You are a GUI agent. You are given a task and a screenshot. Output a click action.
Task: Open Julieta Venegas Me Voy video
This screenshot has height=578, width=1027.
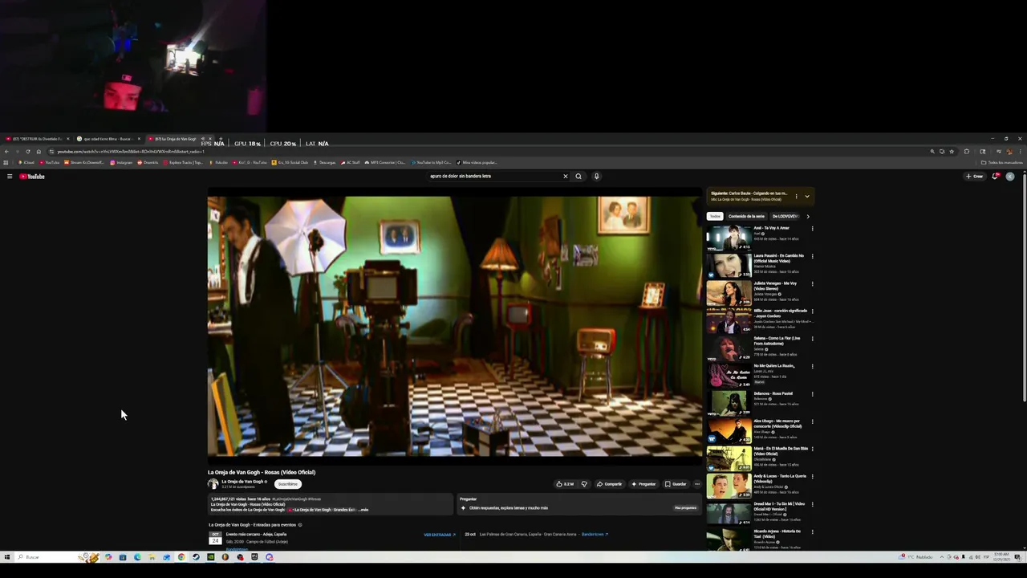[729, 293]
